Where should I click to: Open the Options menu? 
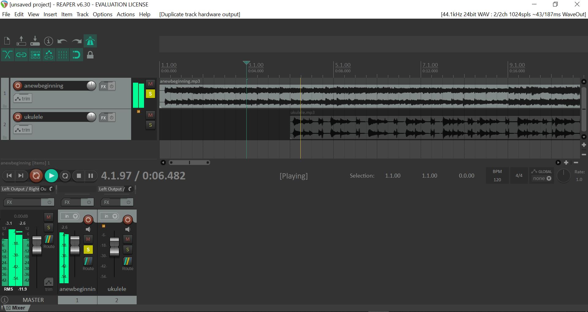(x=103, y=14)
